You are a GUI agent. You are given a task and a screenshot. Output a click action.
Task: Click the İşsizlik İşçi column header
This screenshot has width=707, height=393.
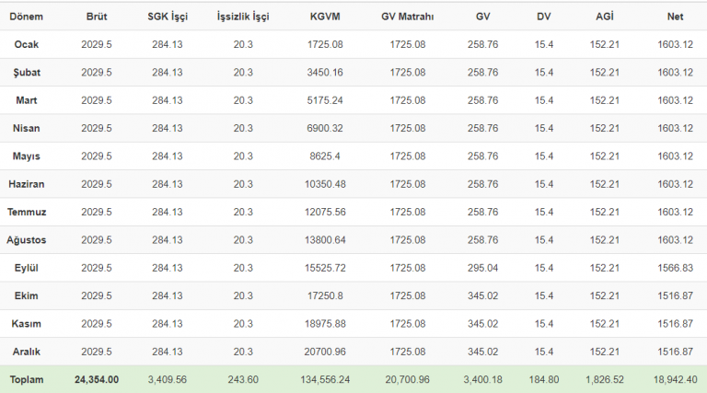tap(244, 17)
